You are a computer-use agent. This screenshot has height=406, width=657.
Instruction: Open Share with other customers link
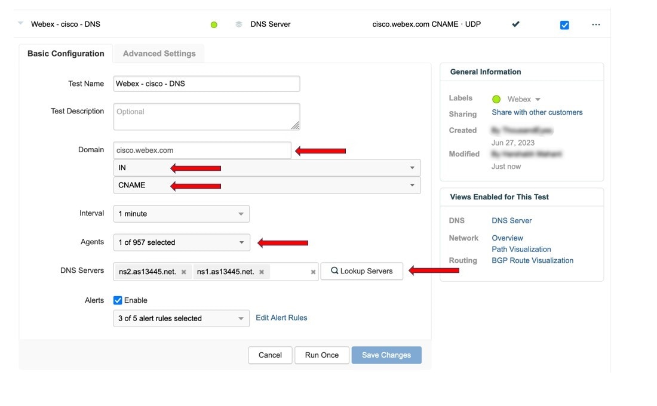point(537,112)
